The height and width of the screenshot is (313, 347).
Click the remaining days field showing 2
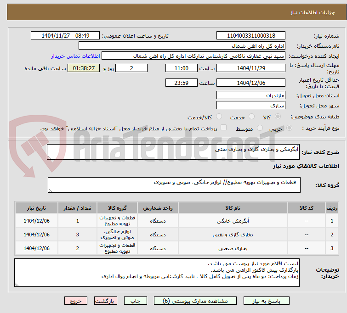(x=131, y=68)
